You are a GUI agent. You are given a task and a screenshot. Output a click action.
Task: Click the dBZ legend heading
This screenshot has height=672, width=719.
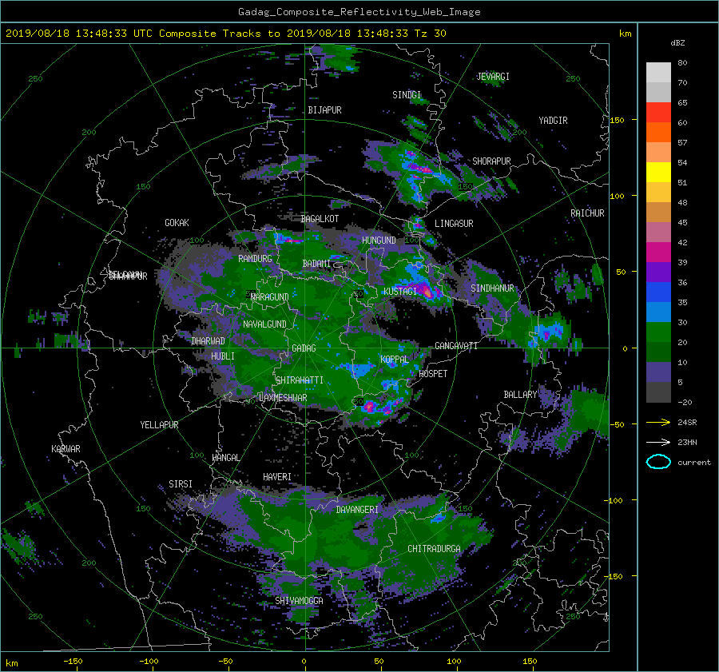(x=677, y=43)
